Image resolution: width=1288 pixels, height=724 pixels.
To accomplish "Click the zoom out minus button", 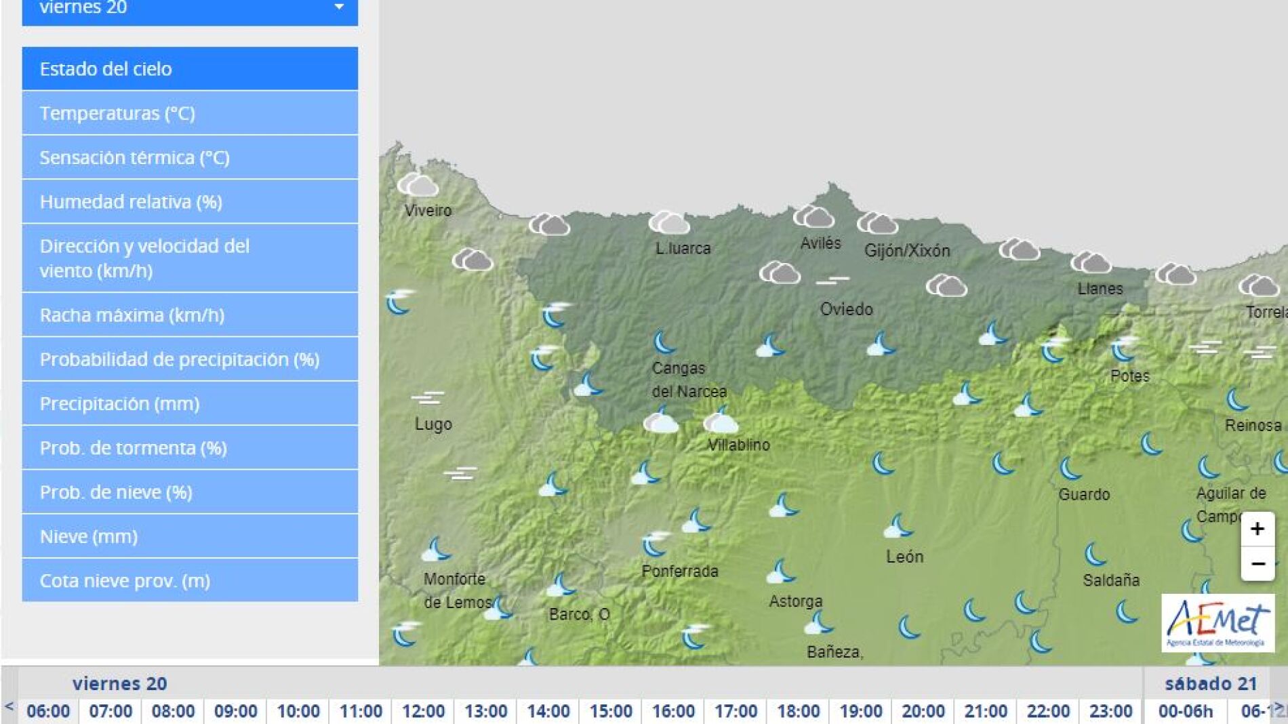I will (1257, 564).
